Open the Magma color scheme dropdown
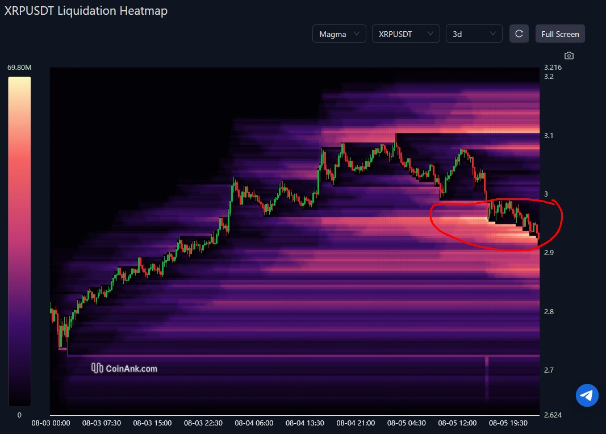Viewport: 606px width, 434px height. tap(339, 34)
